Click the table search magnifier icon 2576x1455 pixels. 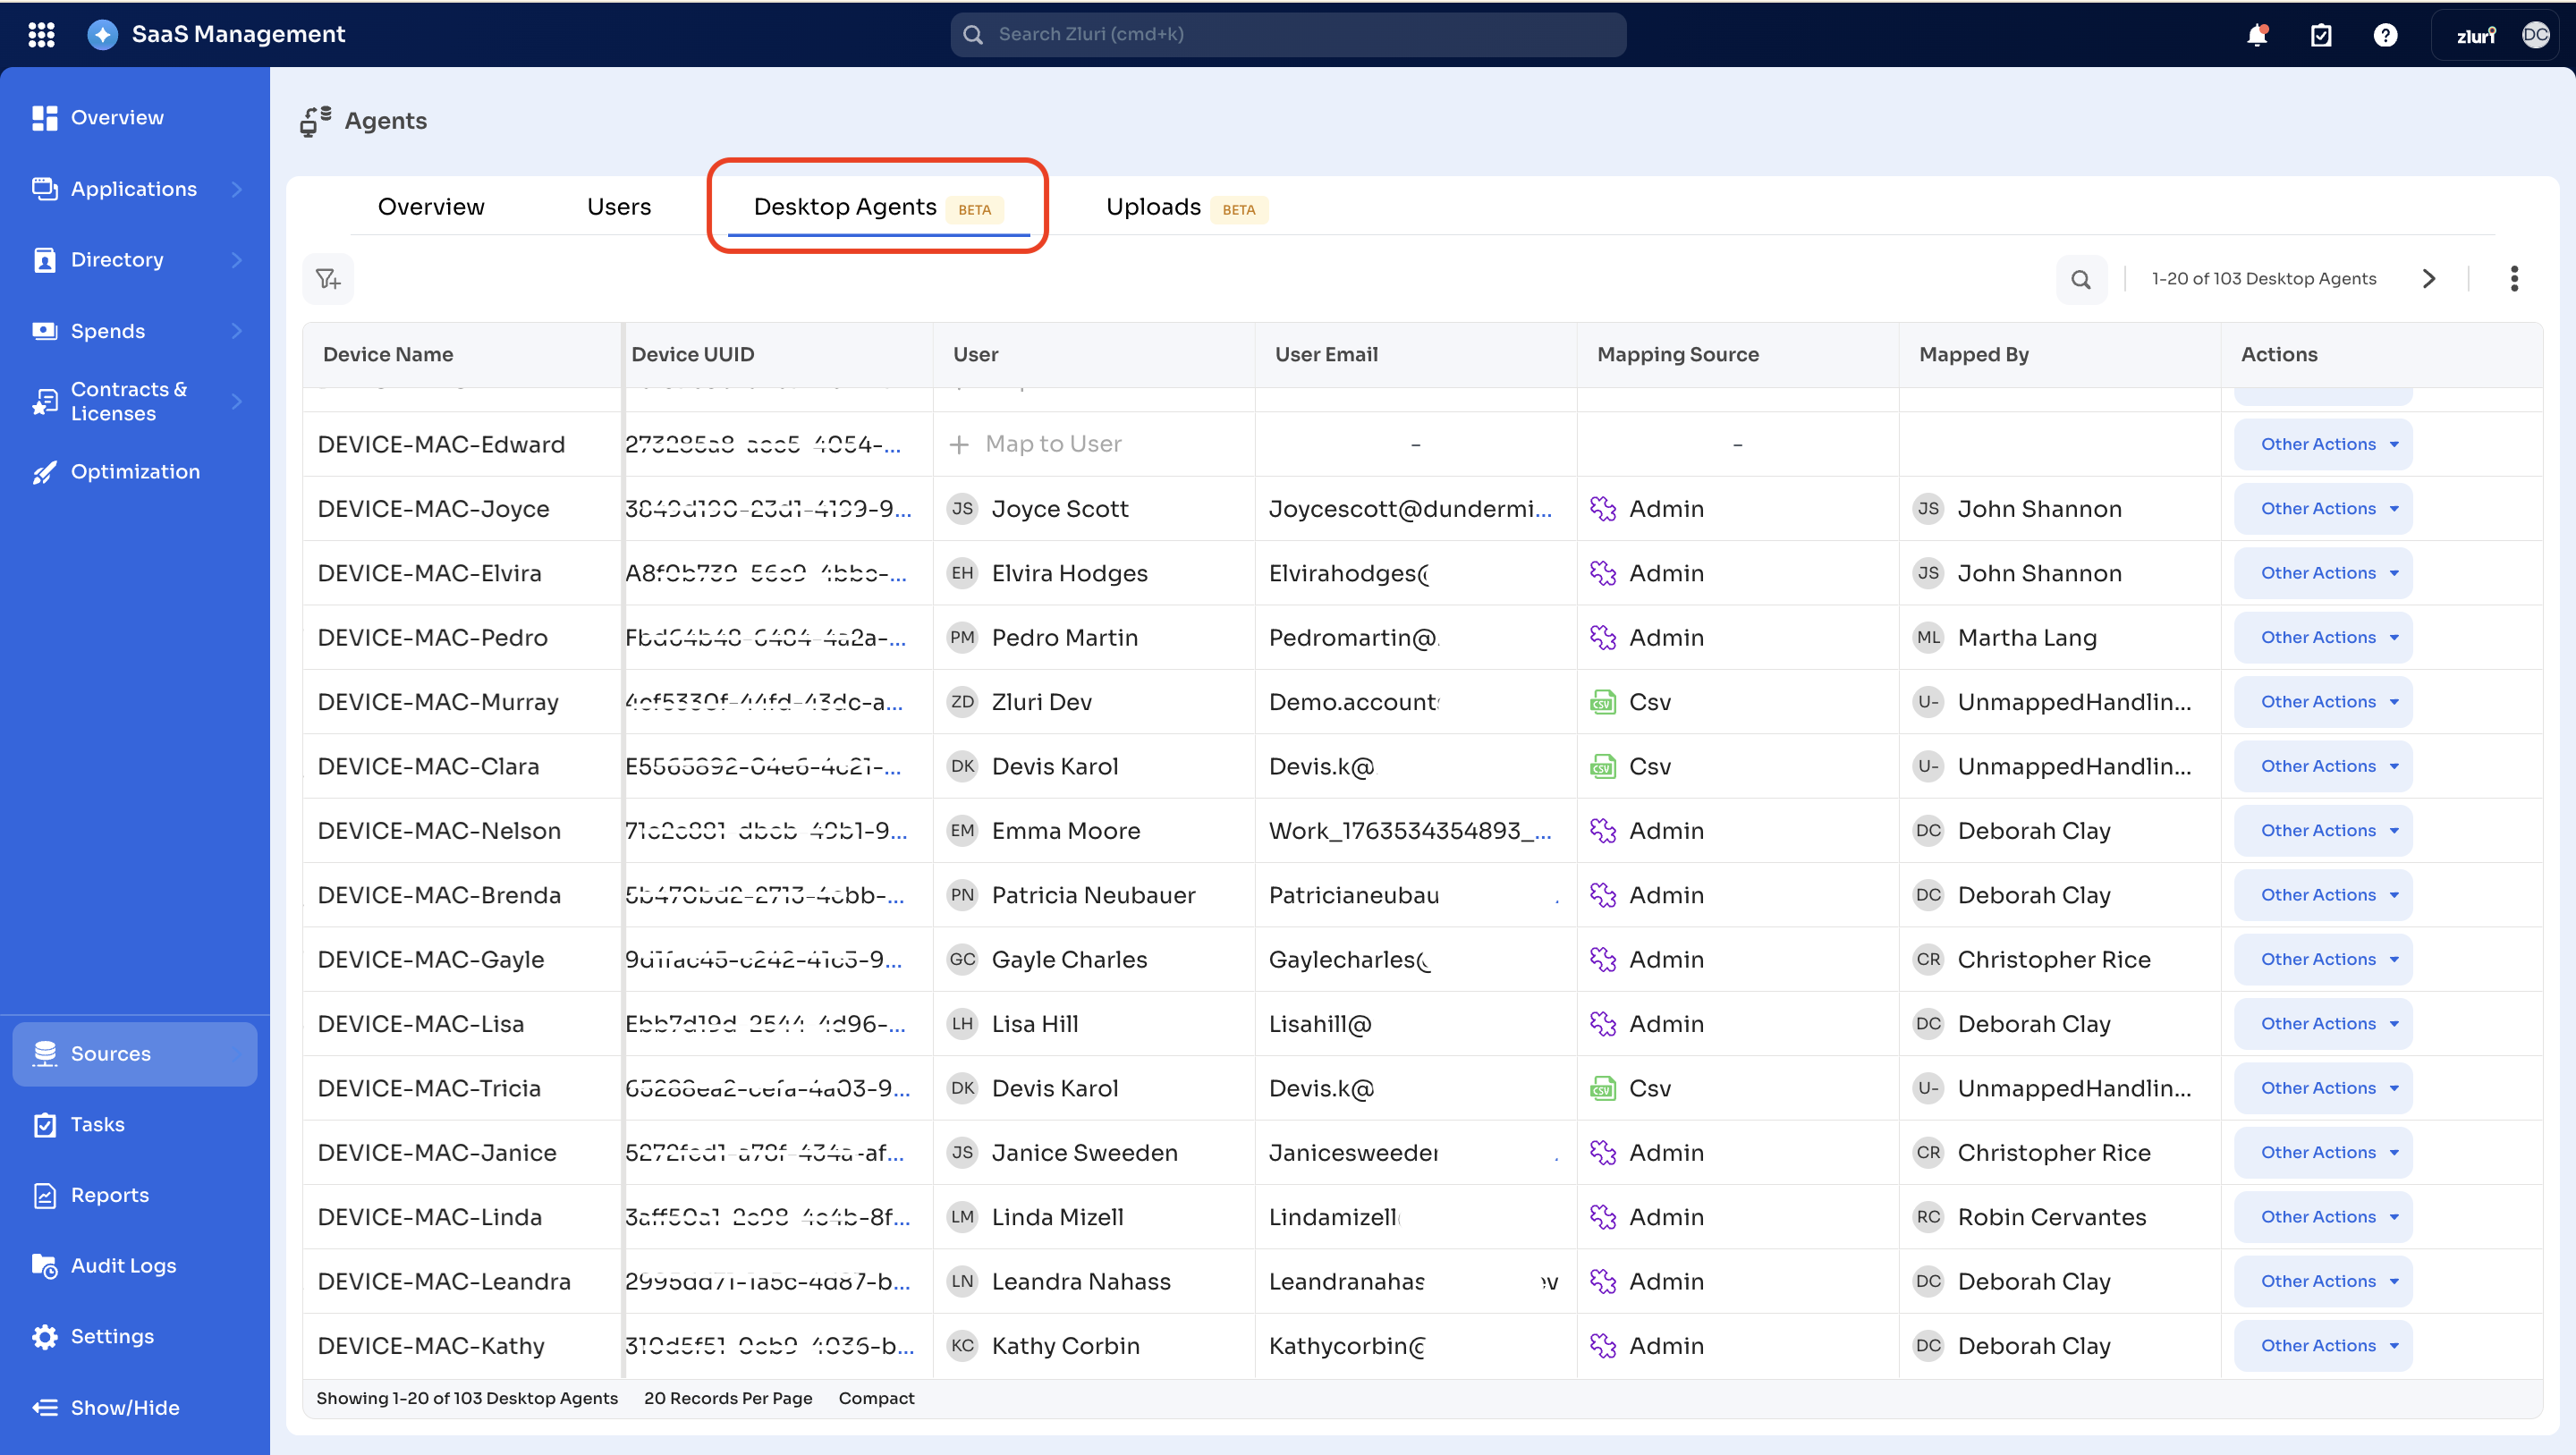tap(2081, 279)
